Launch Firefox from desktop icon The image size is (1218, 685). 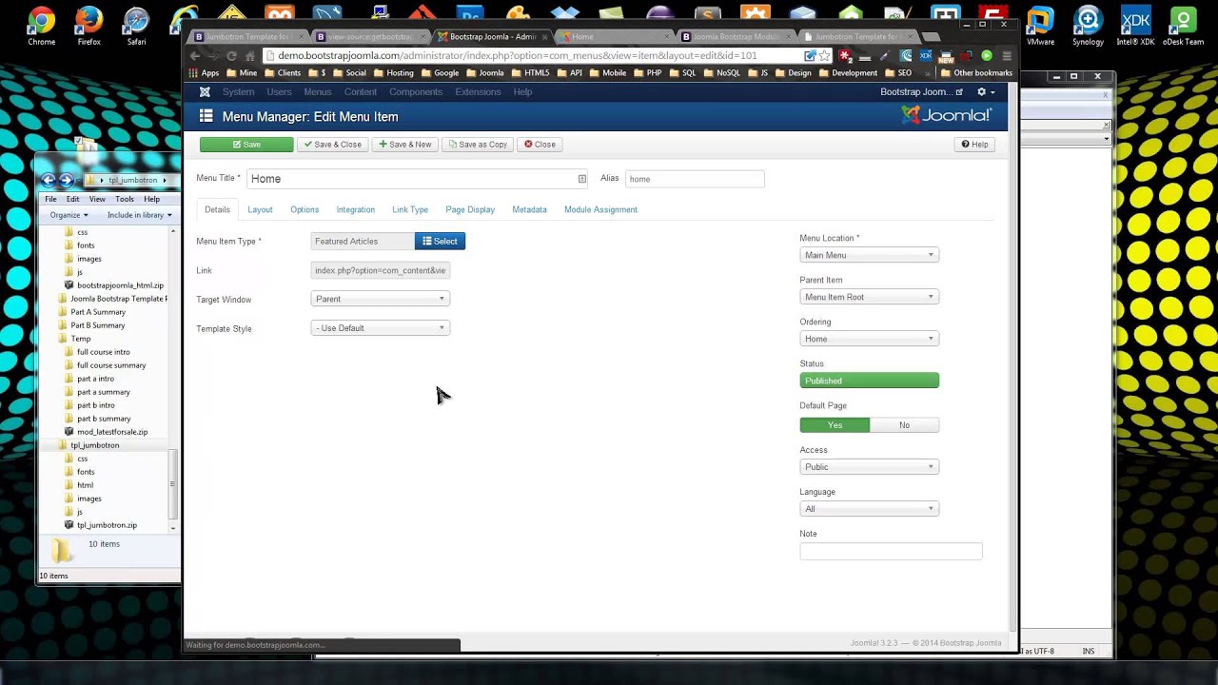coord(88,25)
